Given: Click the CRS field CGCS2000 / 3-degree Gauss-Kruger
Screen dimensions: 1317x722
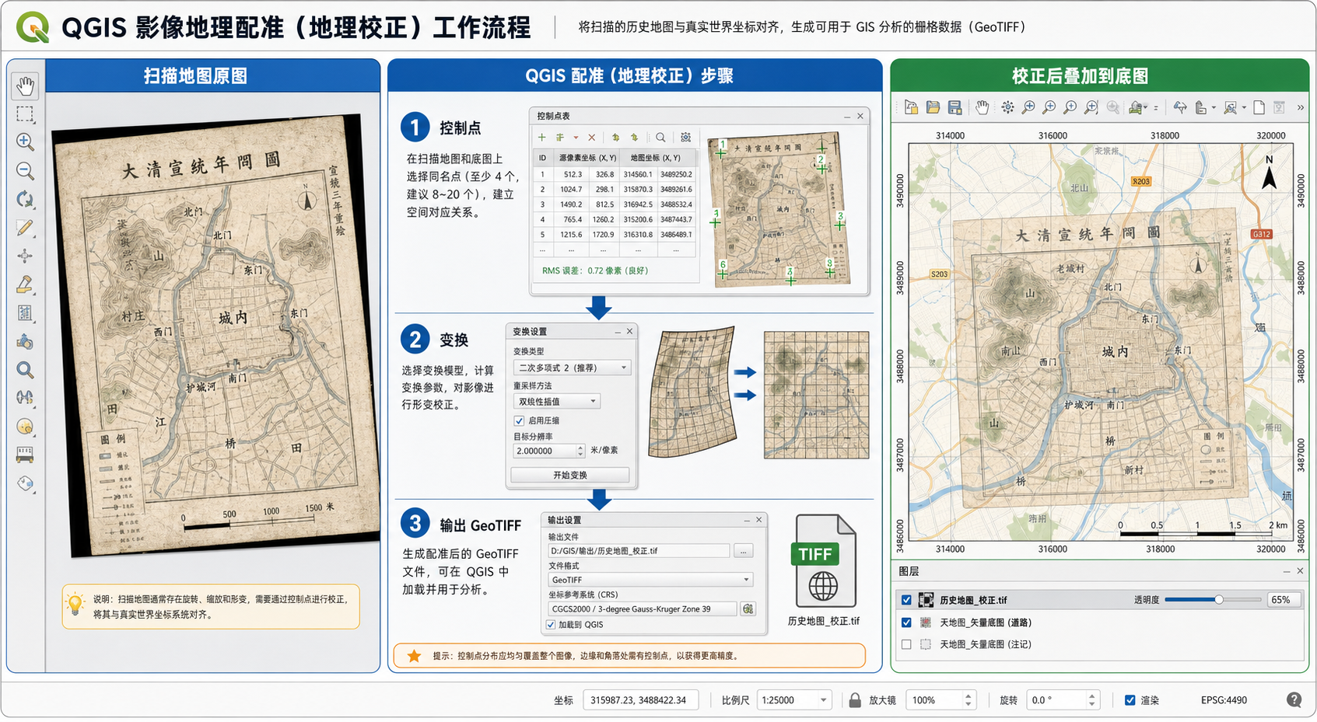Looking at the screenshot, I should coord(642,609).
